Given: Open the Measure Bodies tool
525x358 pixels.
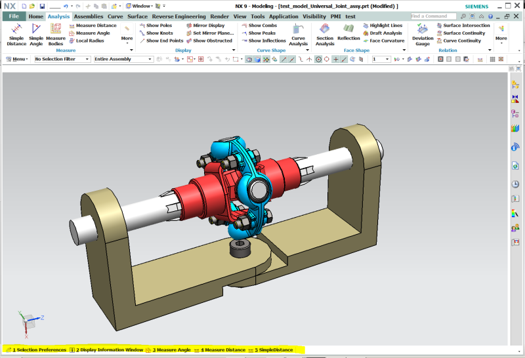Looking at the screenshot, I should pos(56,35).
